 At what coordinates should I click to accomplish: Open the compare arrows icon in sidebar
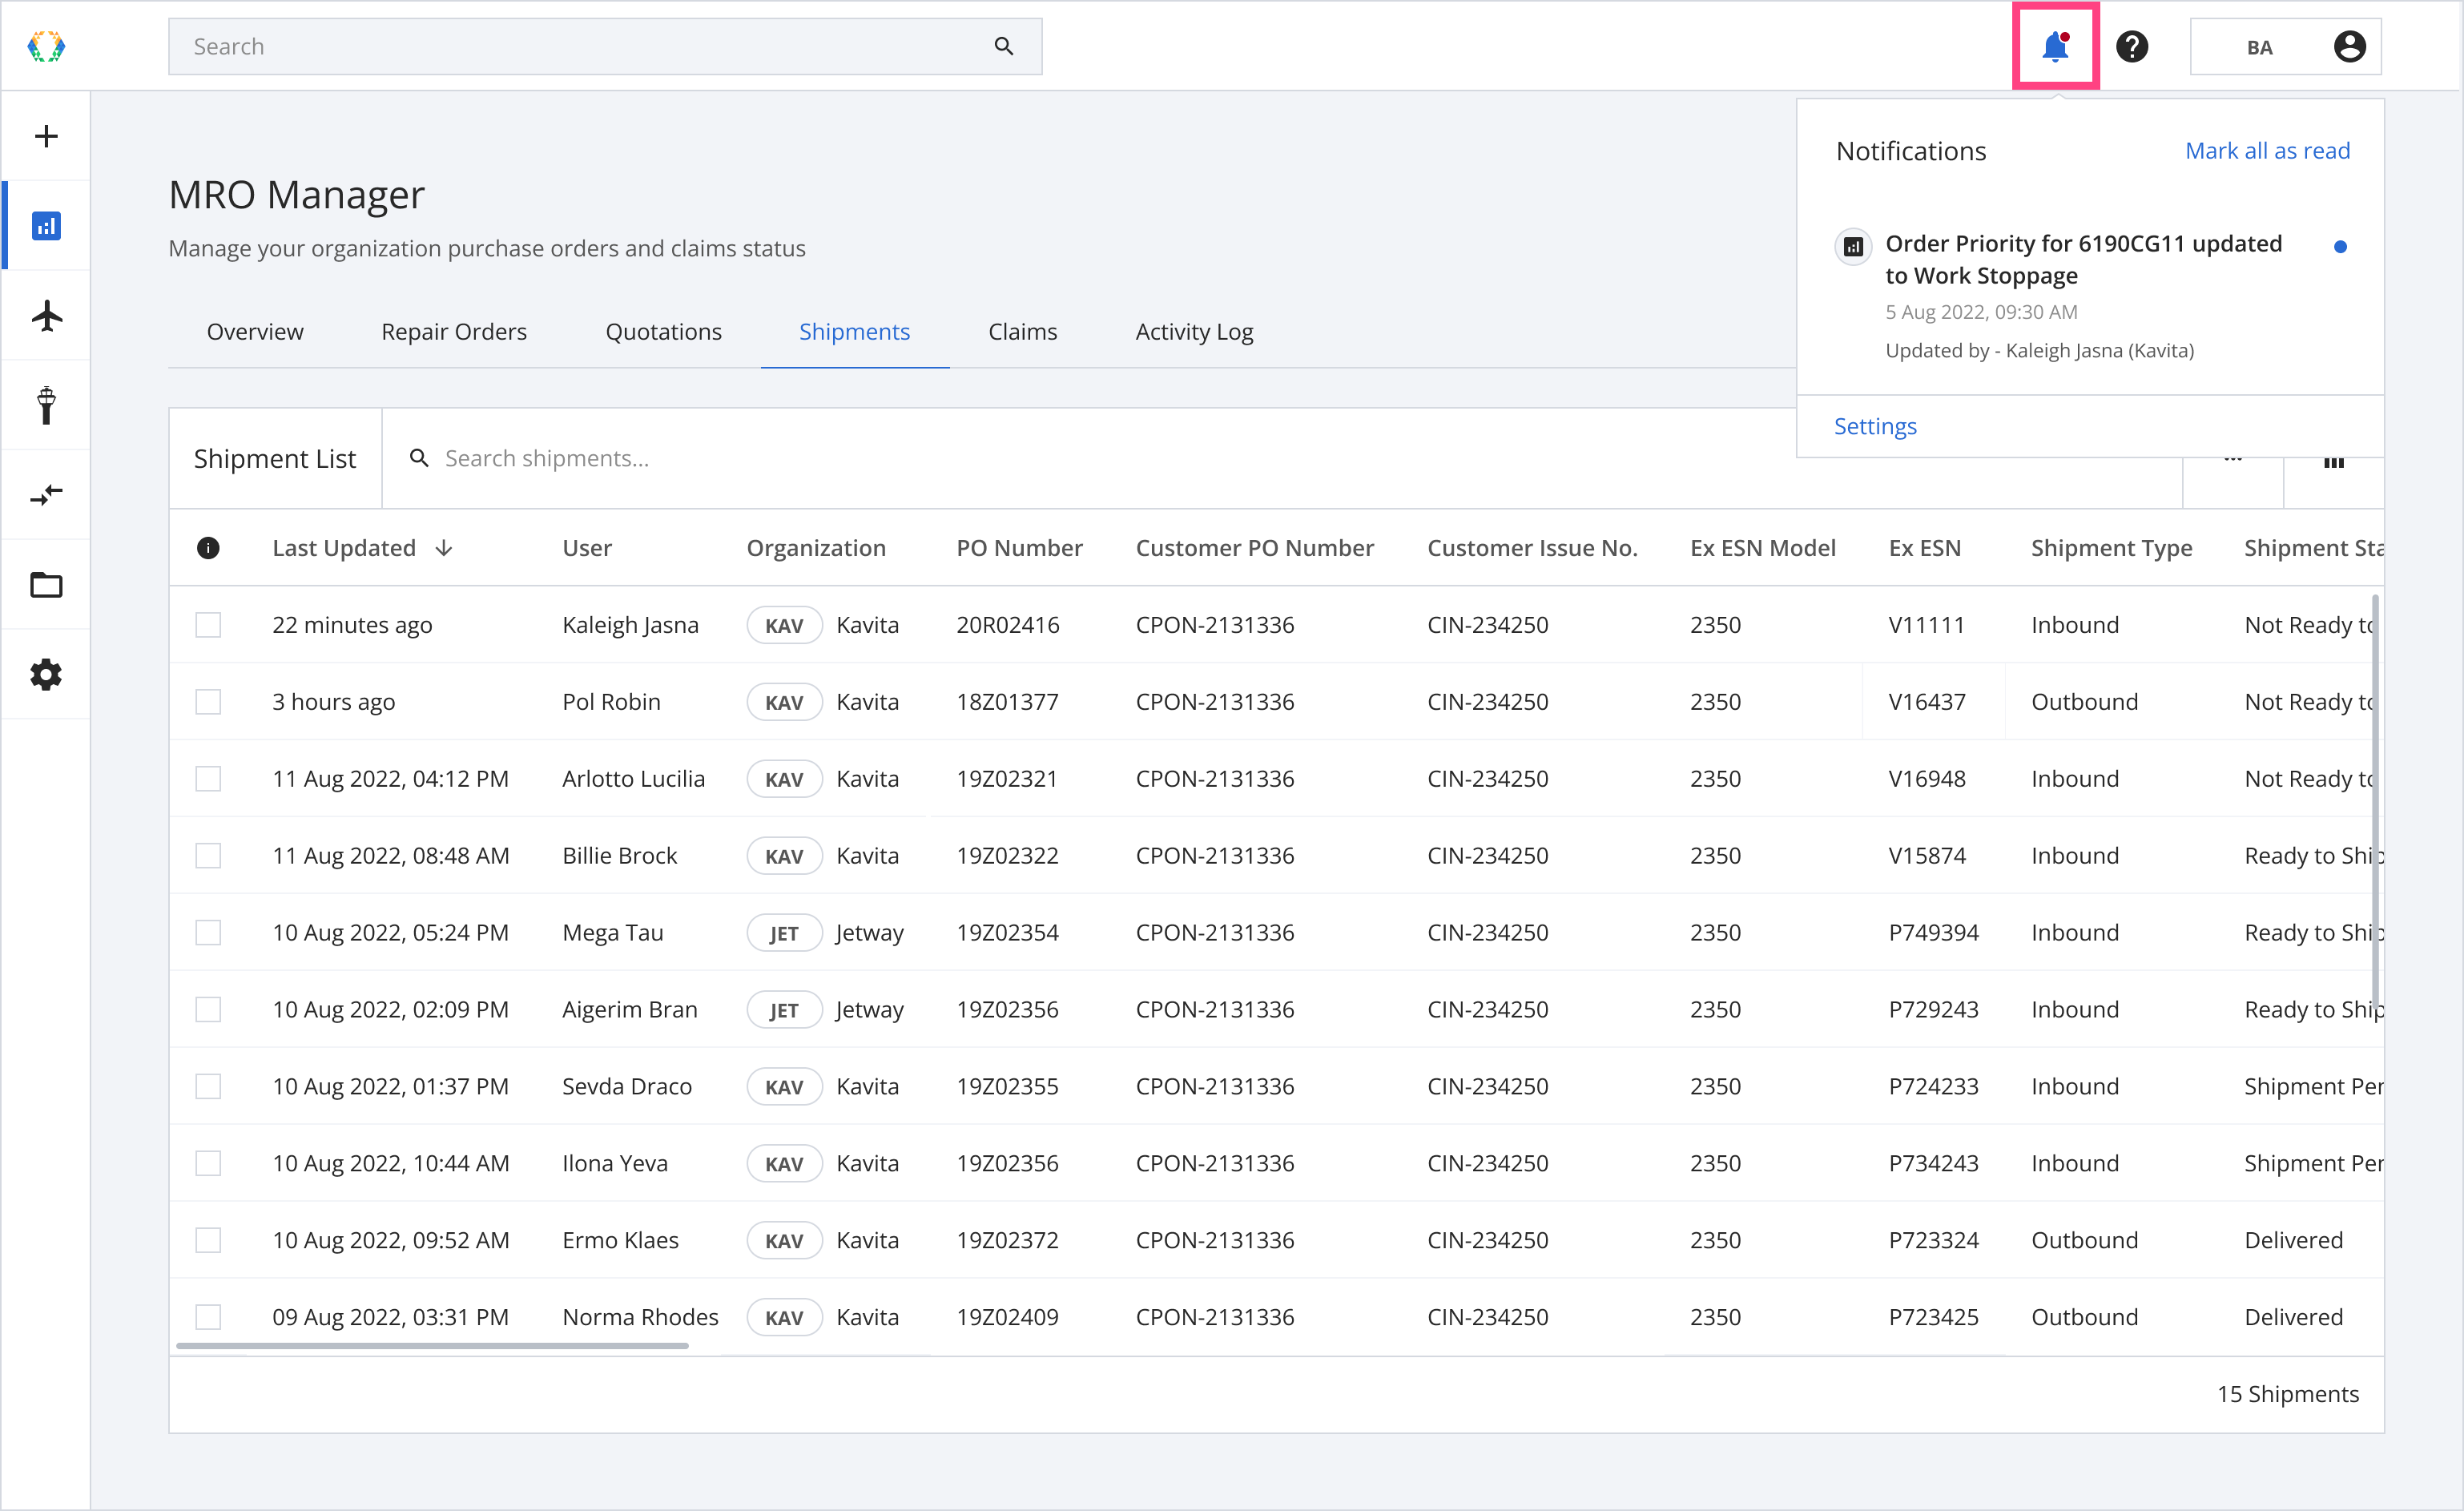coord(46,495)
